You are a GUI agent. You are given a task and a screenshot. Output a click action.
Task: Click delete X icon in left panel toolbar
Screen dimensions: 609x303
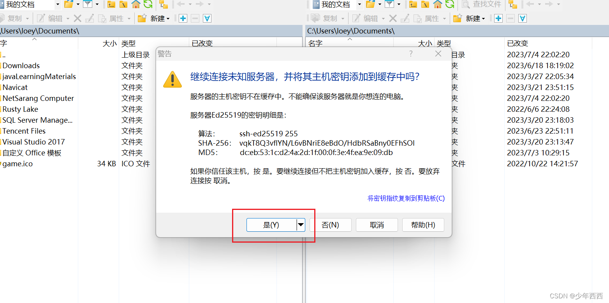click(77, 18)
